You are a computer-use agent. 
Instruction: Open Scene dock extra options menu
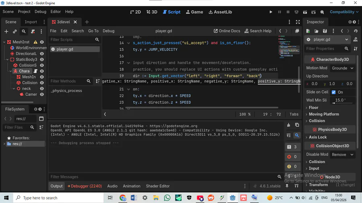[x=41, y=31]
